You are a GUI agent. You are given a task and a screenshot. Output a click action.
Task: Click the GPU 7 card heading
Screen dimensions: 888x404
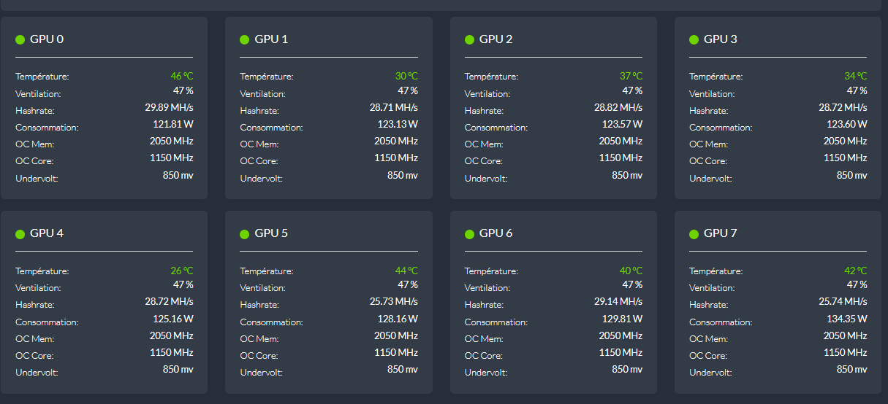(x=720, y=234)
